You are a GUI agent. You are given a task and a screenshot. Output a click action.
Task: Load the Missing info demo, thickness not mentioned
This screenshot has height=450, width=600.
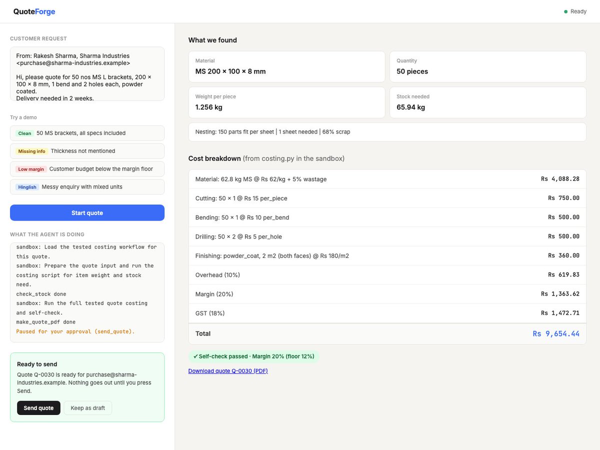[x=87, y=151]
